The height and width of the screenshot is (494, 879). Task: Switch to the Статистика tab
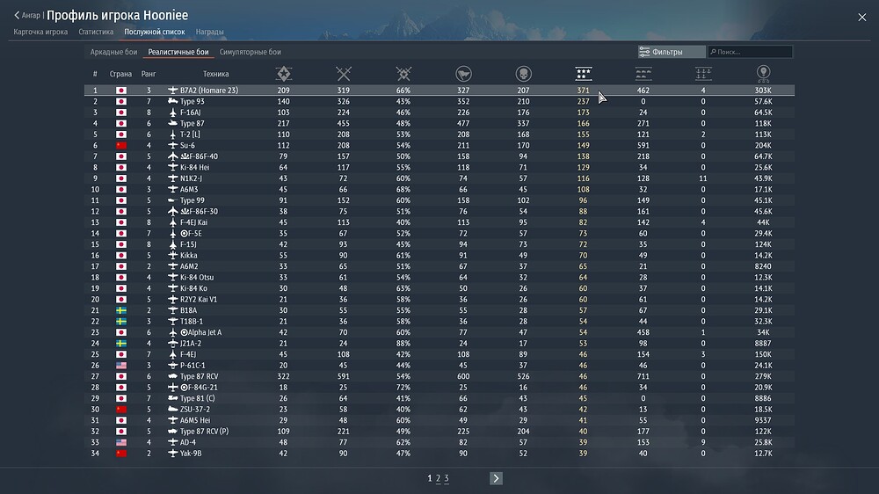(96, 32)
